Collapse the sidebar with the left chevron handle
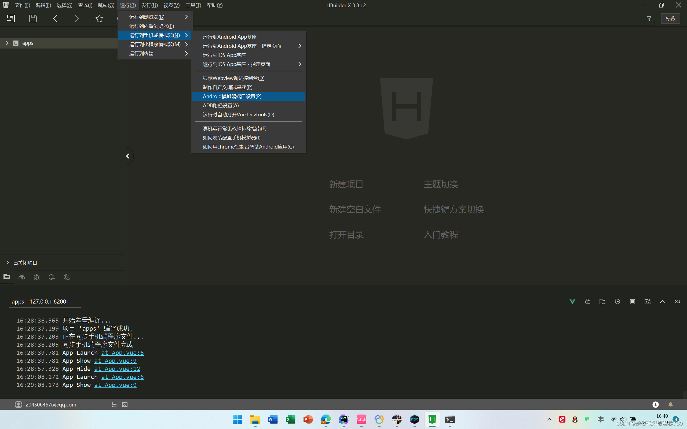 (128, 156)
